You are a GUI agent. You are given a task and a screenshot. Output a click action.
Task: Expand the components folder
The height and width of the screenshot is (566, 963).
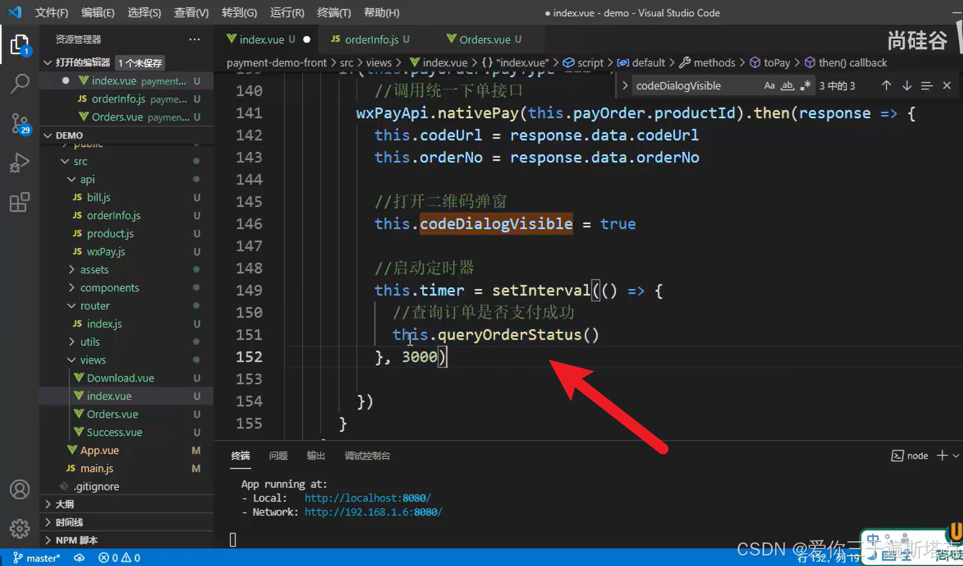click(x=72, y=287)
